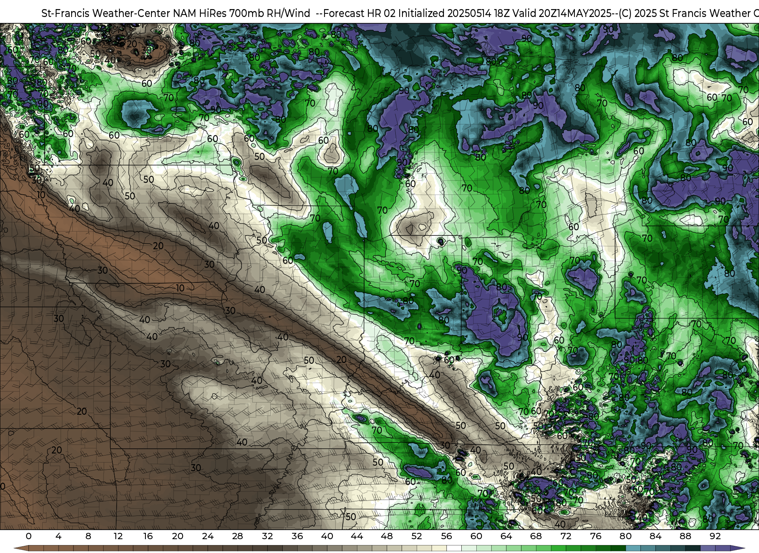Click the colorbar tick label '44'
Screen dimensions: 759x553
tap(357, 536)
